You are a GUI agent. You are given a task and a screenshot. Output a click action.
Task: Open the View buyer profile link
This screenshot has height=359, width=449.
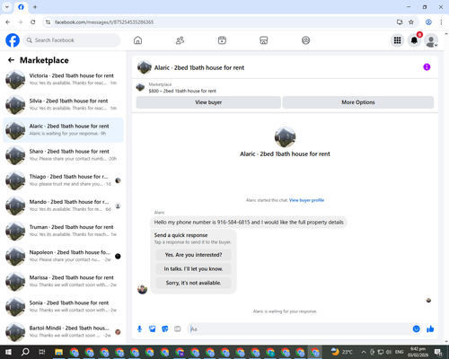click(x=306, y=200)
